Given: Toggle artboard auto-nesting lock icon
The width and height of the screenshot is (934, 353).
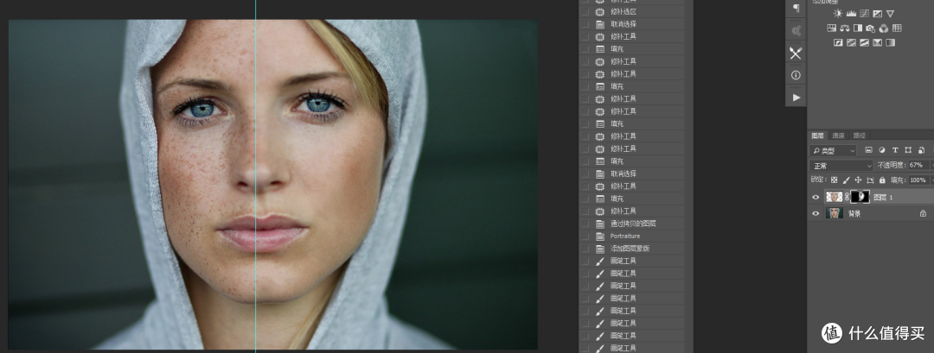Looking at the screenshot, I should pos(870,180).
